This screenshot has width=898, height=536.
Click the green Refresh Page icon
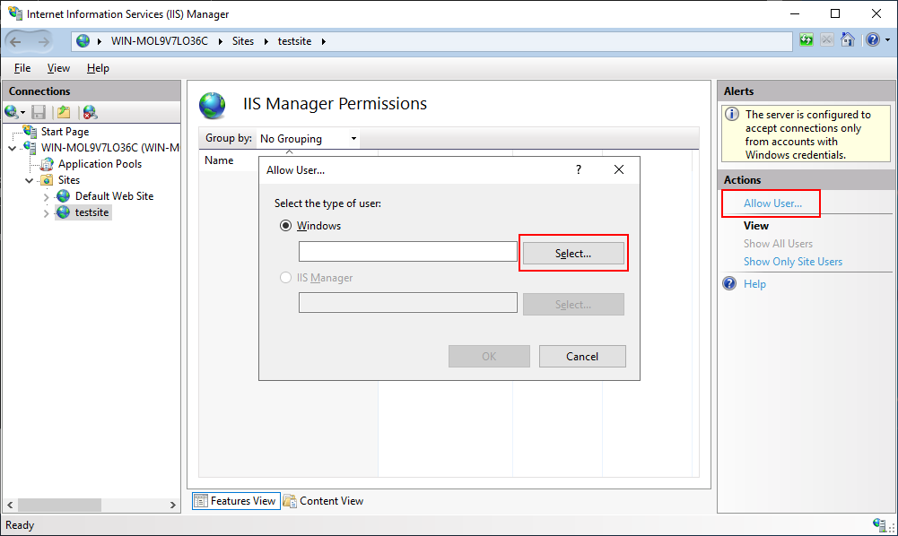(806, 40)
